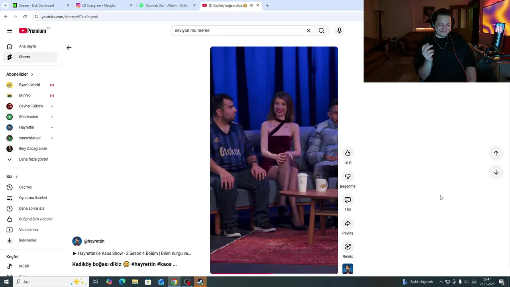The width and height of the screenshot is (510, 287).
Task: Start voice search with microphone
Action: click(339, 31)
